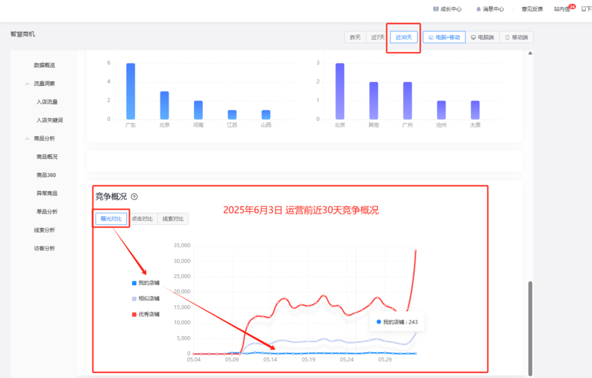
Task: Open 线索分析 in the sidebar
Action: click(45, 230)
